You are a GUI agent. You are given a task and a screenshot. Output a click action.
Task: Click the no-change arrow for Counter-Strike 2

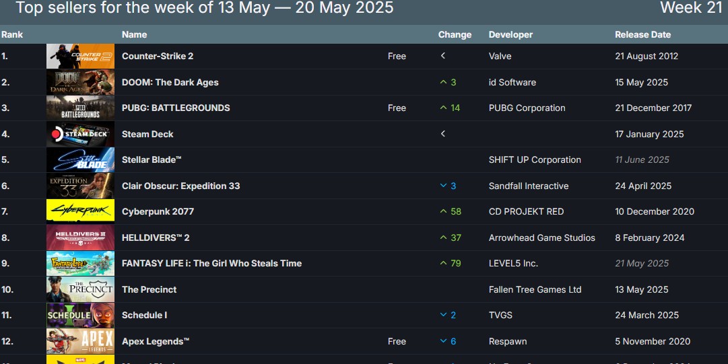[443, 56]
